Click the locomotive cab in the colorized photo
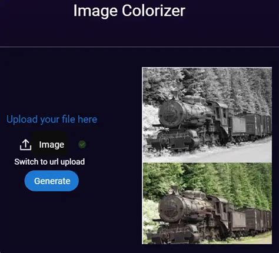This screenshot has width=279, height=253. [x=220, y=210]
